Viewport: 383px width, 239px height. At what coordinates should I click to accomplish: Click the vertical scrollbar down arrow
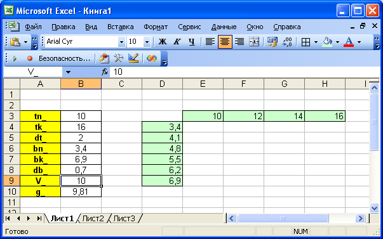coord(374,208)
